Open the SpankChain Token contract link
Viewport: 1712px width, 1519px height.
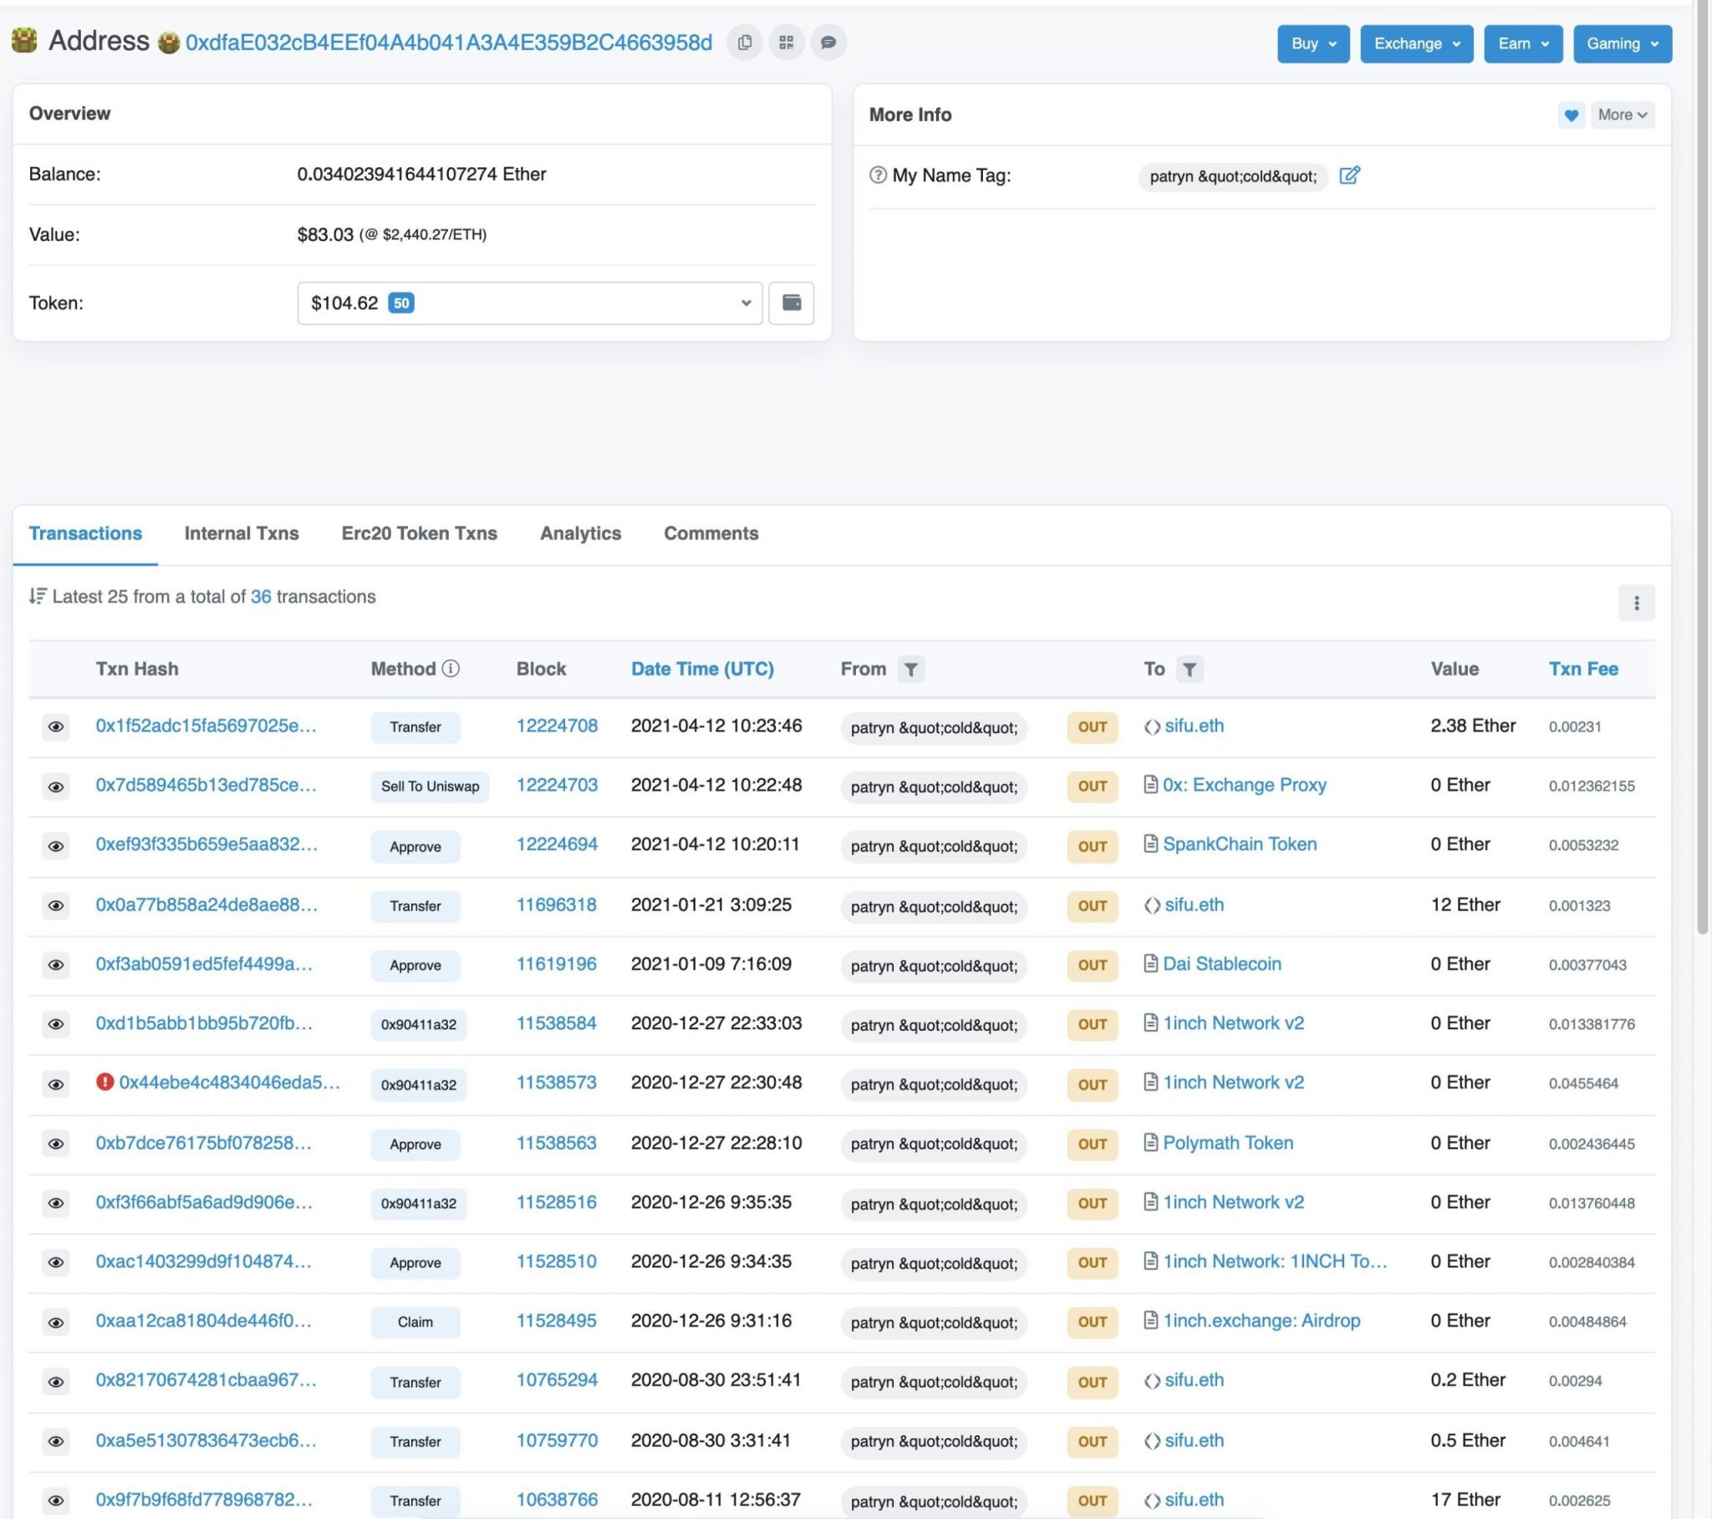[x=1239, y=844]
